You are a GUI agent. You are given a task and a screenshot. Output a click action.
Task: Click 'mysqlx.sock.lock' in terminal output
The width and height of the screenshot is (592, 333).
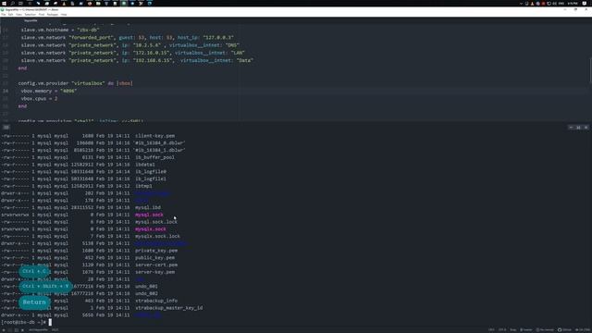157,236
